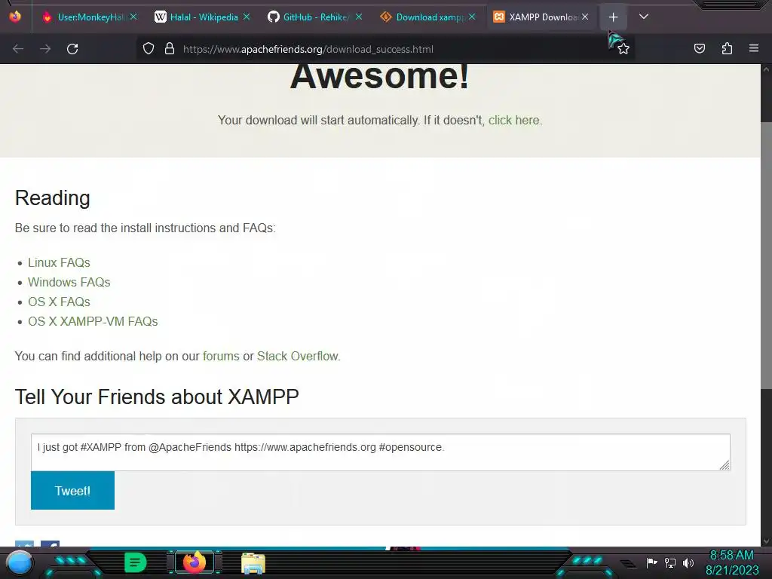
Task: Go back to the previous page
Action: click(x=18, y=49)
